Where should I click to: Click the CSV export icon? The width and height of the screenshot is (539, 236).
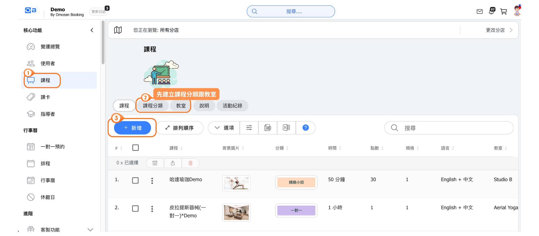(x=268, y=128)
